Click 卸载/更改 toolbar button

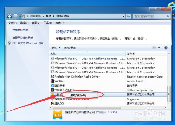70,48
